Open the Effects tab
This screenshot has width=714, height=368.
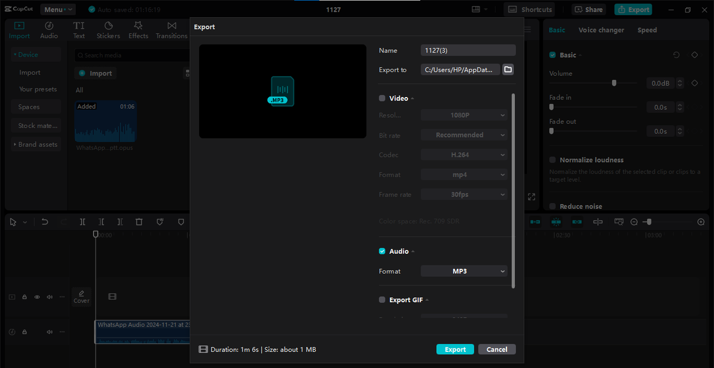tap(138, 30)
